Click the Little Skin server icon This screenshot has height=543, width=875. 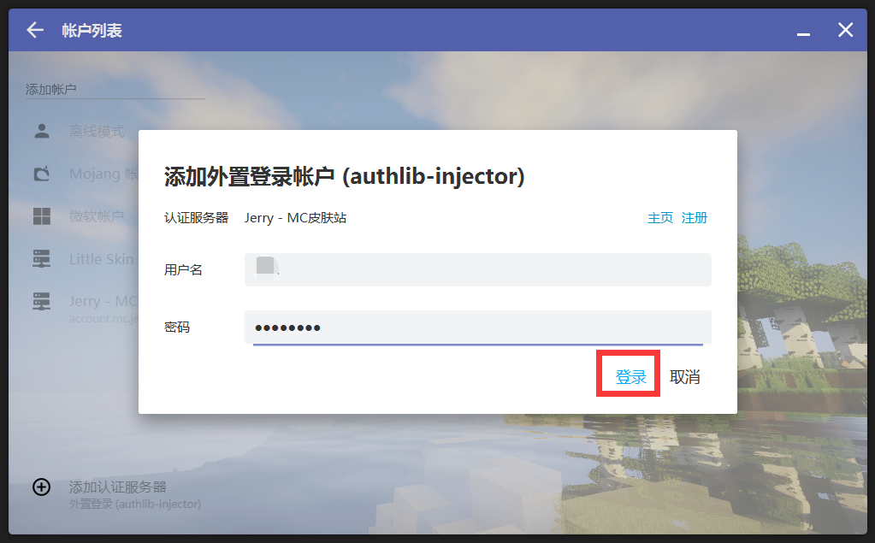[x=42, y=259]
